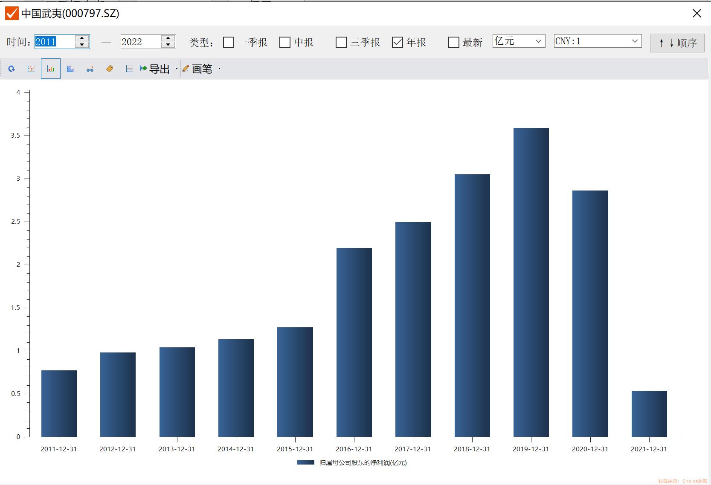The height and width of the screenshot is (485, 711).
Task: Check the 中报 report type
Action: pos(285,42)
